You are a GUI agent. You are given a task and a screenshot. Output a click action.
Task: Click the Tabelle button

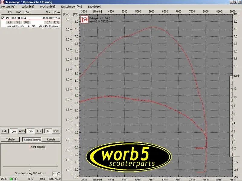[10, 140]
